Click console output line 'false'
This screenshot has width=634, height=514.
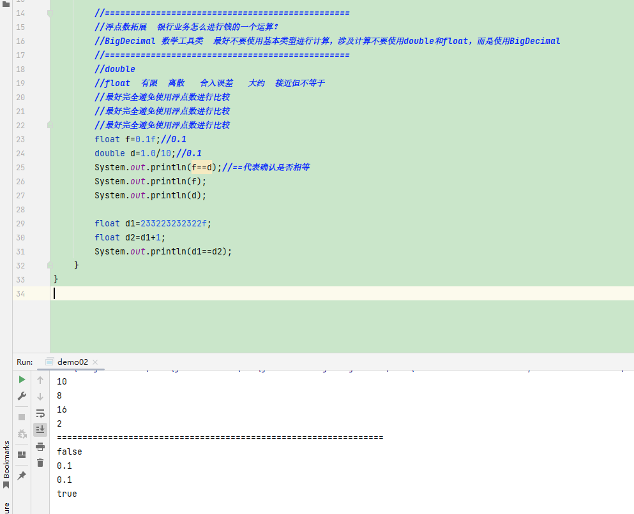coord(70,452)
